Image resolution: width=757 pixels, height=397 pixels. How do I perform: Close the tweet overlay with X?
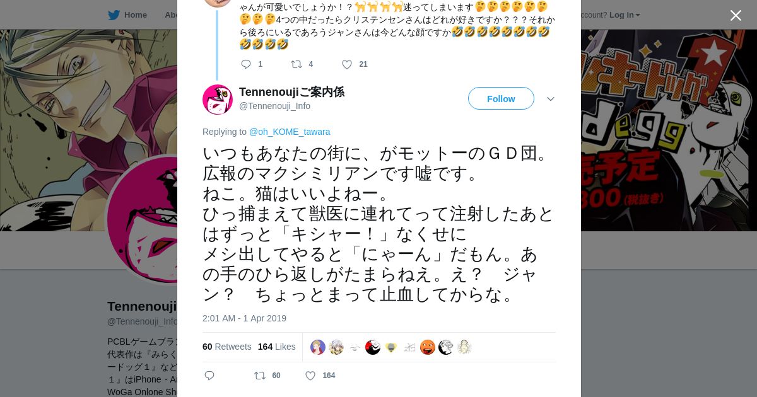pos(736,16)
